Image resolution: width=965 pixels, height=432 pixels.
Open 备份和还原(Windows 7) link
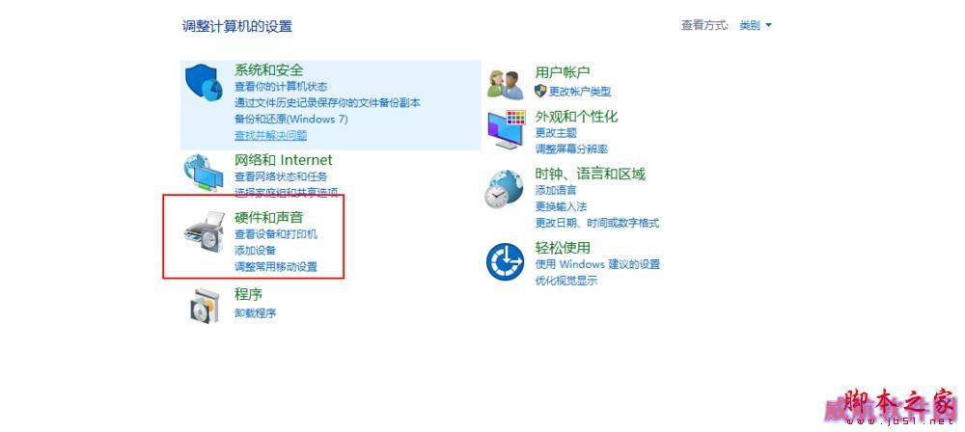point(291,119)
